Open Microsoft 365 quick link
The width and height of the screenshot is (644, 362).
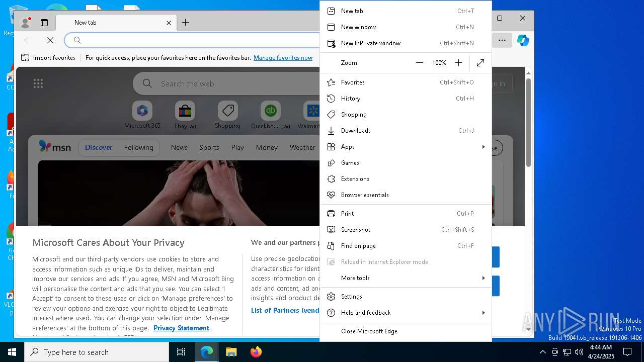(x=142, y=116)
